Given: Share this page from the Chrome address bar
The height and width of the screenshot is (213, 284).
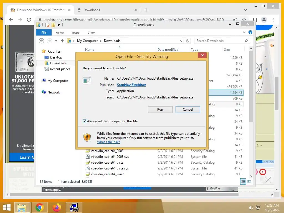Looking at the screenshot, I should (235, 20).
